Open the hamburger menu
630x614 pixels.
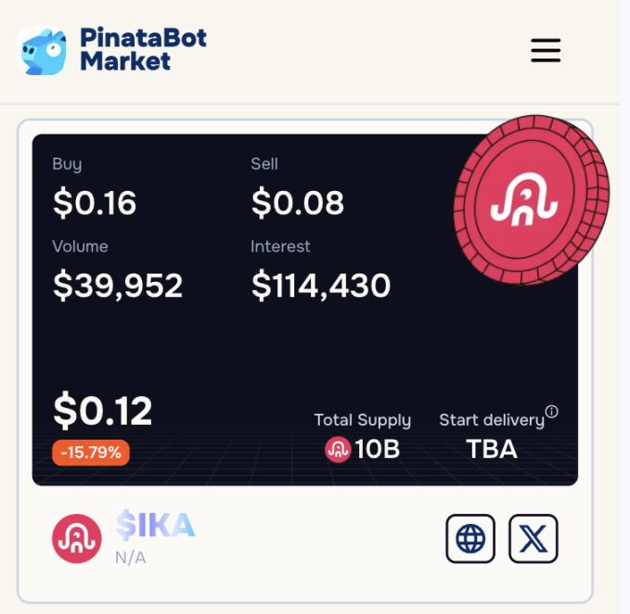click(546, 50)
